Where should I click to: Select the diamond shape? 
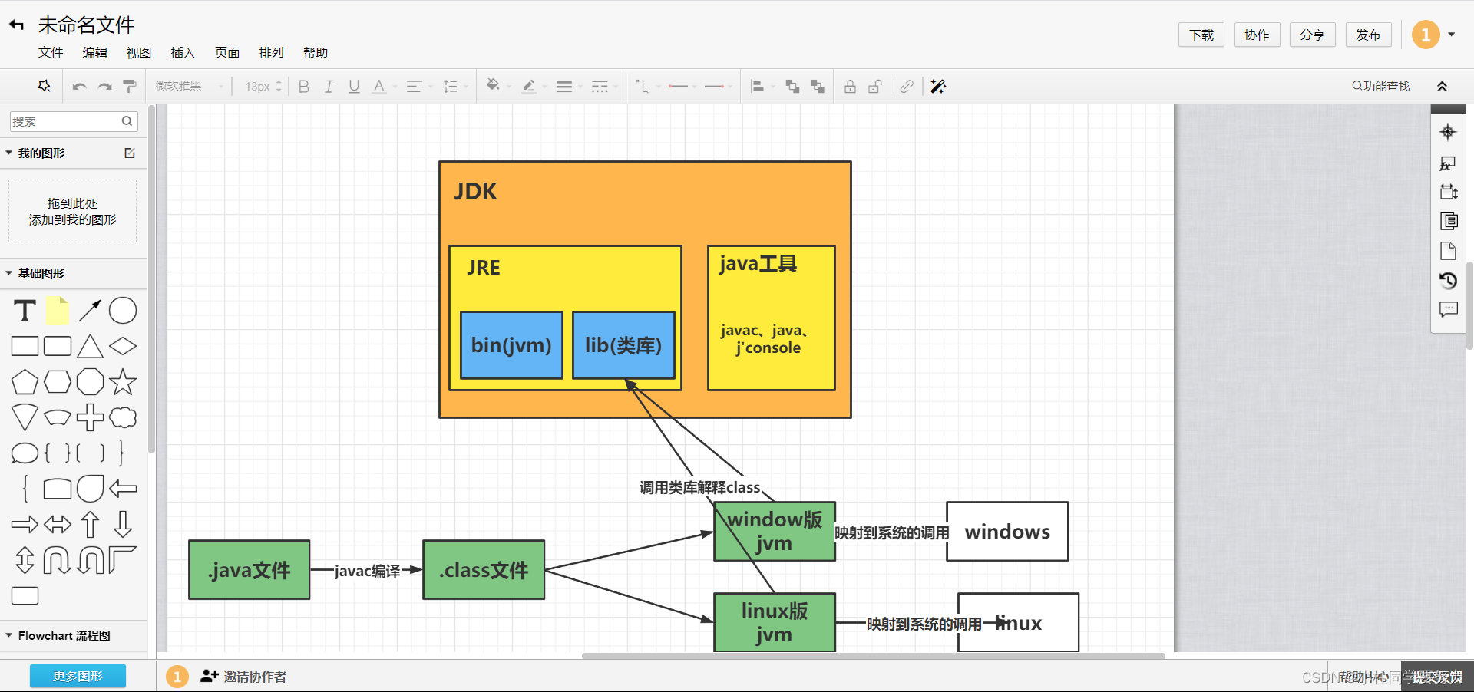pyautogui.click(x=123, y=346)
